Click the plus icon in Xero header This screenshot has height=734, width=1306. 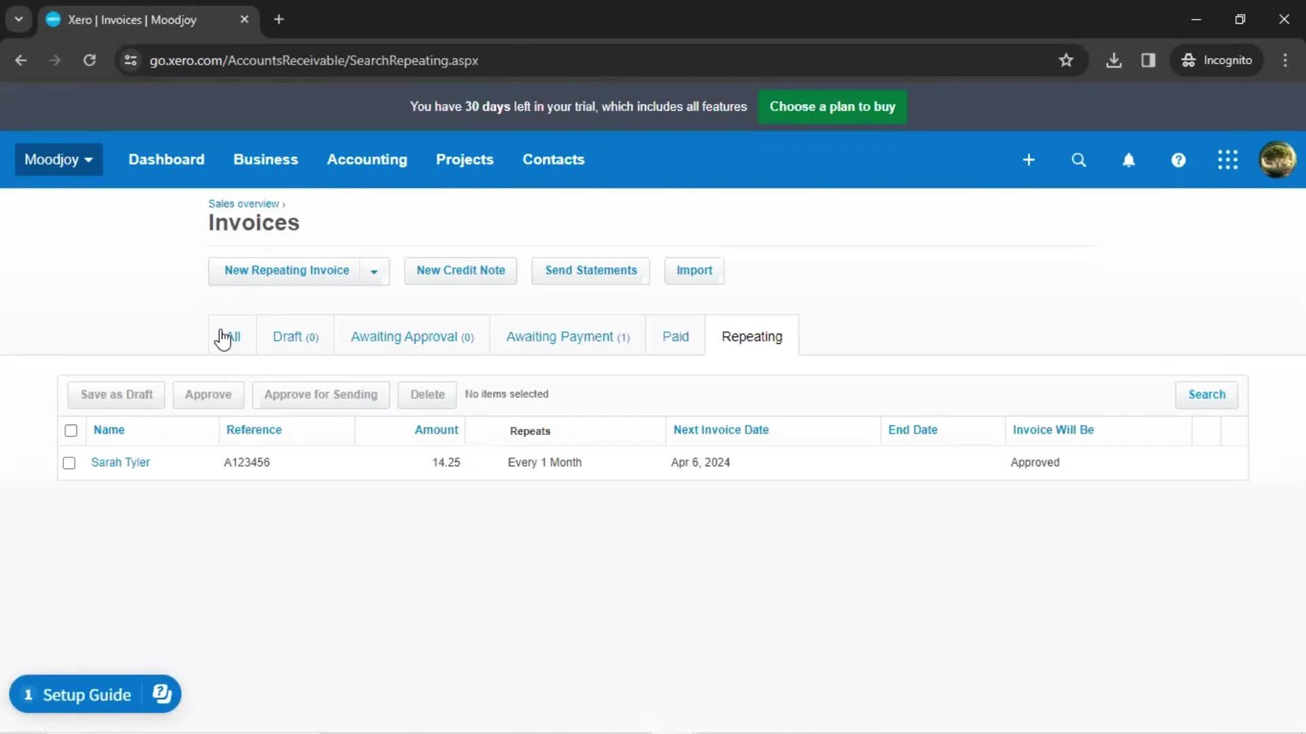tap(1028, 160)
